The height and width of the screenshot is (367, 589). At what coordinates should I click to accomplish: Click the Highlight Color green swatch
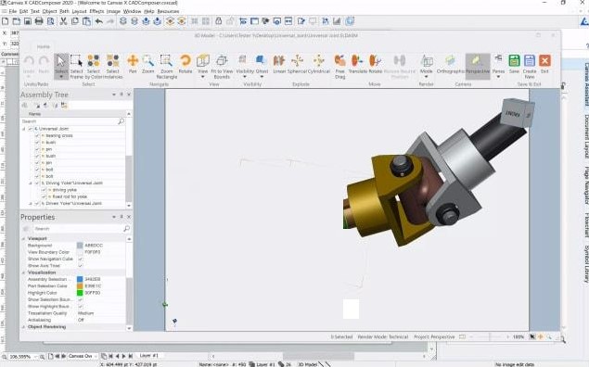coord(80,293)
